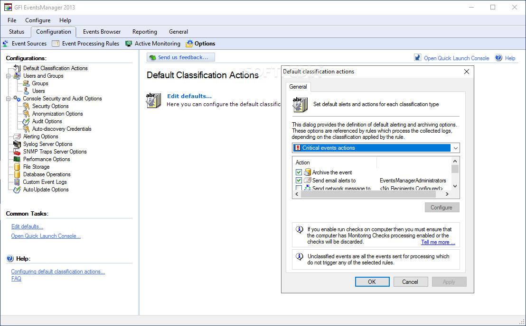526x326 pixels.
Task: Click the Alerting Options icon
Action: point(17,136)
